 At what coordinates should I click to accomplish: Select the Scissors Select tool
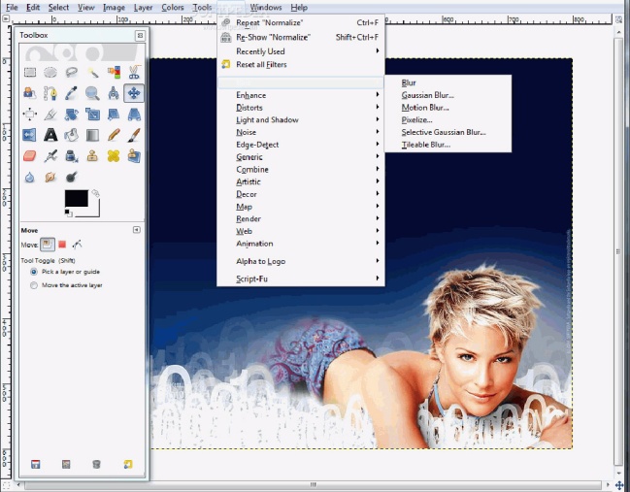(134, 71)
